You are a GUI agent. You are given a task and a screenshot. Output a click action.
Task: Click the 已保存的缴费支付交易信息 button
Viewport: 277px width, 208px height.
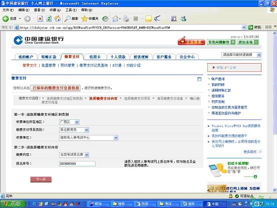click(56, 88)
